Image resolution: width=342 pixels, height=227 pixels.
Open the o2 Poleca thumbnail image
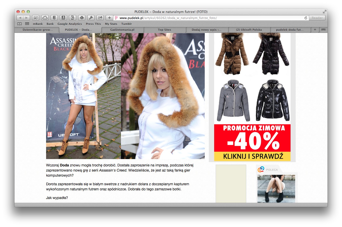pos(276,189)
